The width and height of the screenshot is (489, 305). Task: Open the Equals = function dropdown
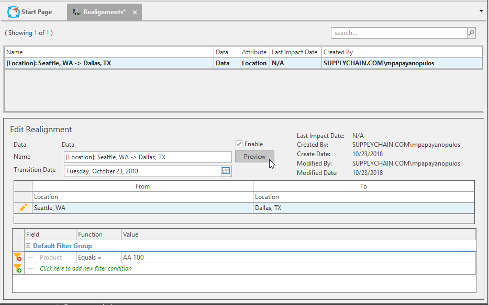(x=98, y=257)
